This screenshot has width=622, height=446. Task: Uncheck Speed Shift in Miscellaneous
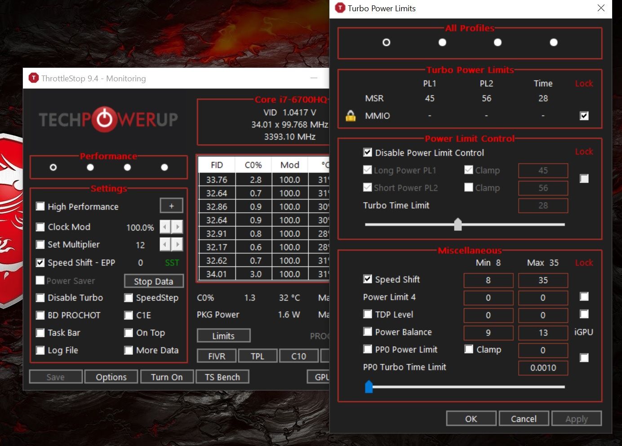pos(368,279)
